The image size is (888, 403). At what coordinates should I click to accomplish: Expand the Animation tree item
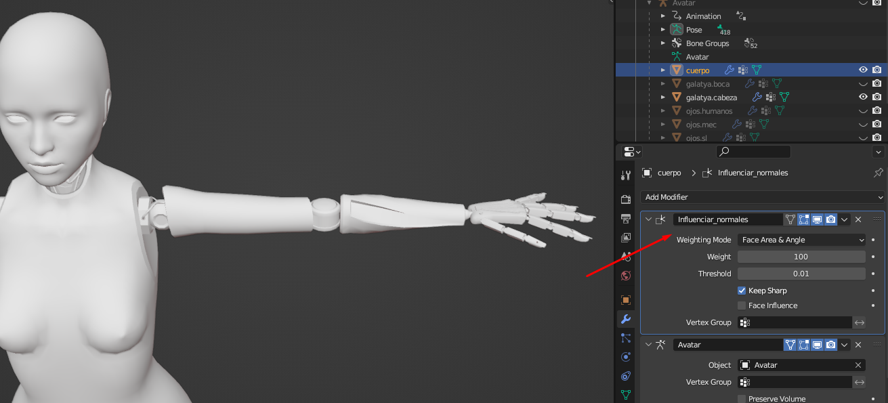click(663, 16)
